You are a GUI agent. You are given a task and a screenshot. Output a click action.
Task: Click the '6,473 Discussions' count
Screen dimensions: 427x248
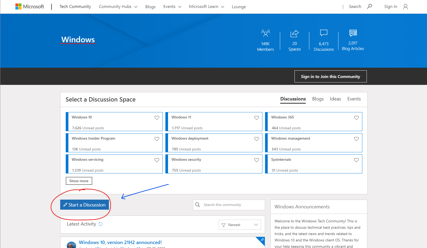(324, 47)
